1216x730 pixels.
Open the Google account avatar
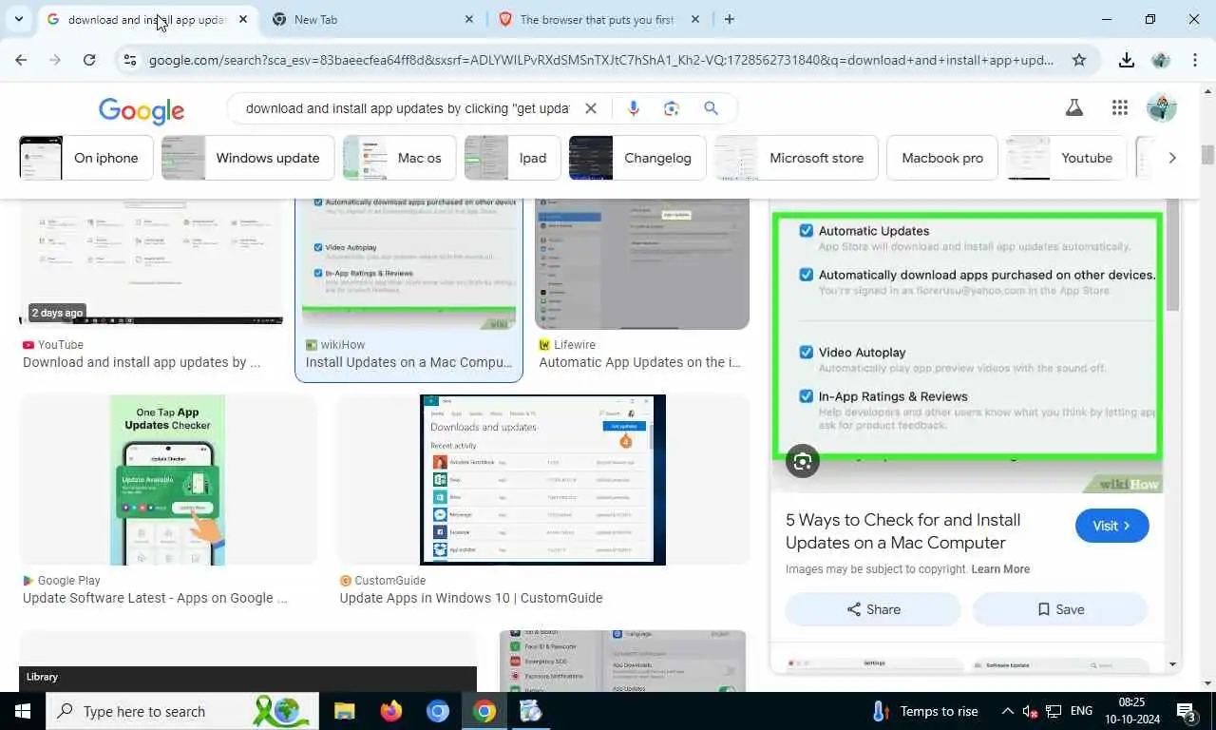1162,108
